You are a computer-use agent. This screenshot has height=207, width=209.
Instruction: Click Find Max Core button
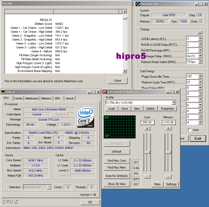pos(117,161)
